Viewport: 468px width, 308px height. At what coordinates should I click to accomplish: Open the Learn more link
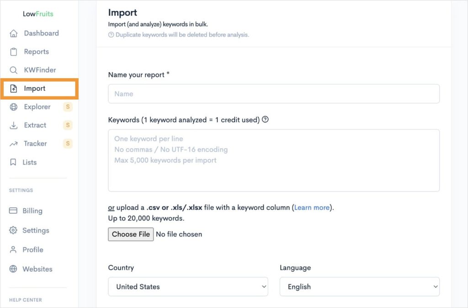point(312,207)
